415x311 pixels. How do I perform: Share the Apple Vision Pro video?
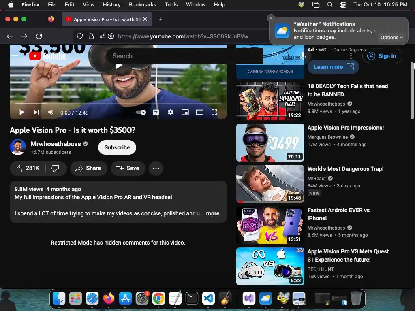coord(88,168)
